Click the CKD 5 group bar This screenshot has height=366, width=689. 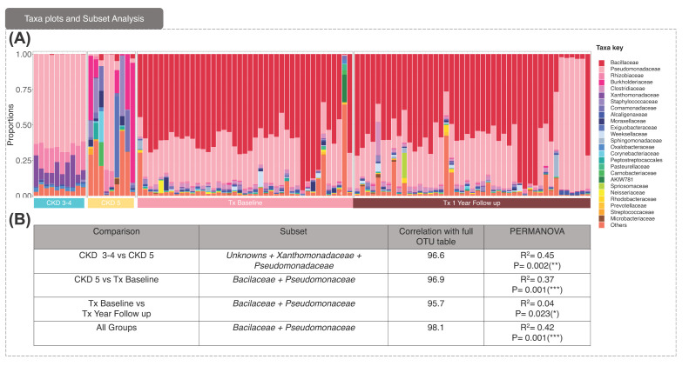coord(111,203)
